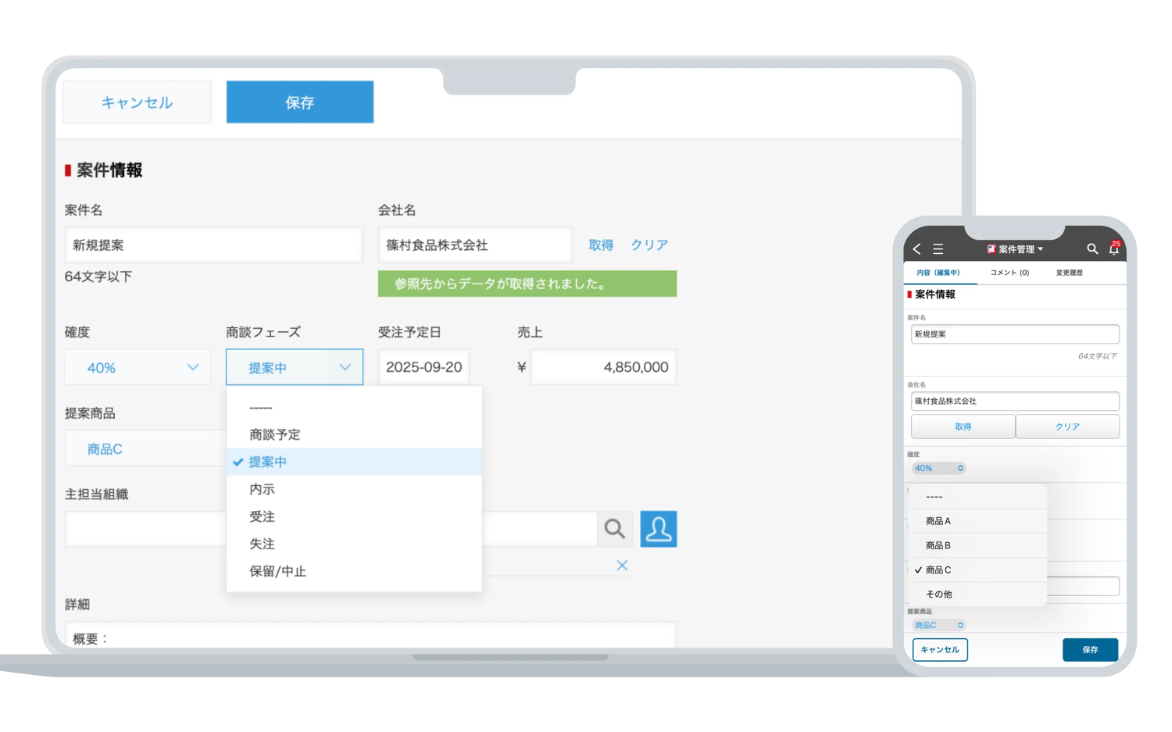Open the user picker via the blue person icon

click(x=658, y=529)
